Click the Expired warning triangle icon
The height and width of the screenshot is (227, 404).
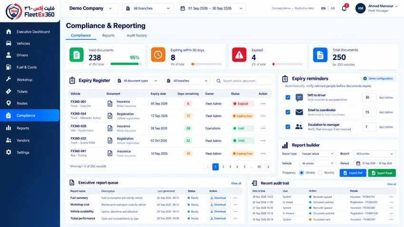(x=239, y=55)
